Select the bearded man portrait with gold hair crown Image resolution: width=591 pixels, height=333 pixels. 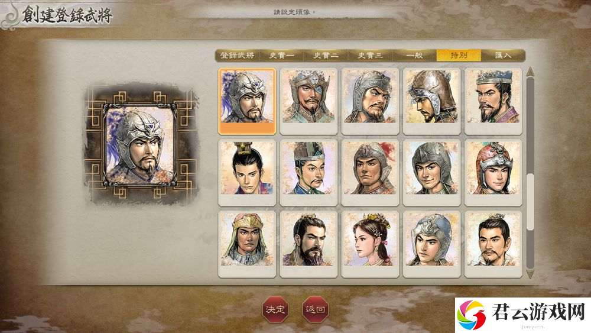[309, 244]
